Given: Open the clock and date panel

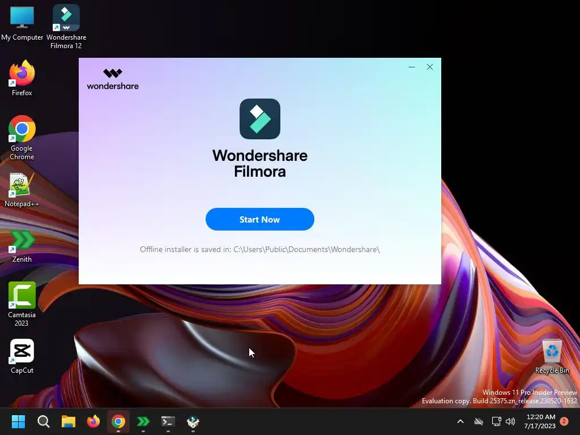Looking at the screenshot, I should [x=540, y=421].
